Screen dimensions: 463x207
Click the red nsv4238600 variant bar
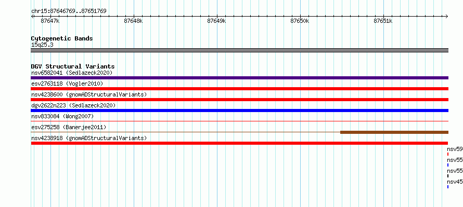(239, 100)
